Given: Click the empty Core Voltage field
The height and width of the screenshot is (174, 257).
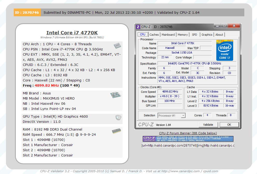Looking at the screenshot, I should 202,57.
